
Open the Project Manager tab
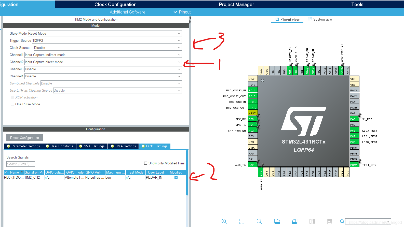click(x=236, y=4)
